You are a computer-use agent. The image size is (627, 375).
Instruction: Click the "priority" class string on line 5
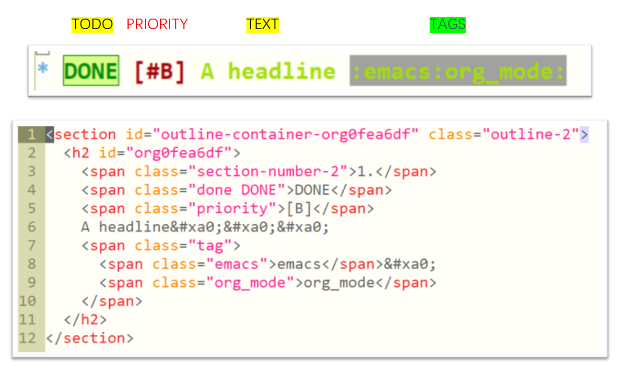click(228, 209)
